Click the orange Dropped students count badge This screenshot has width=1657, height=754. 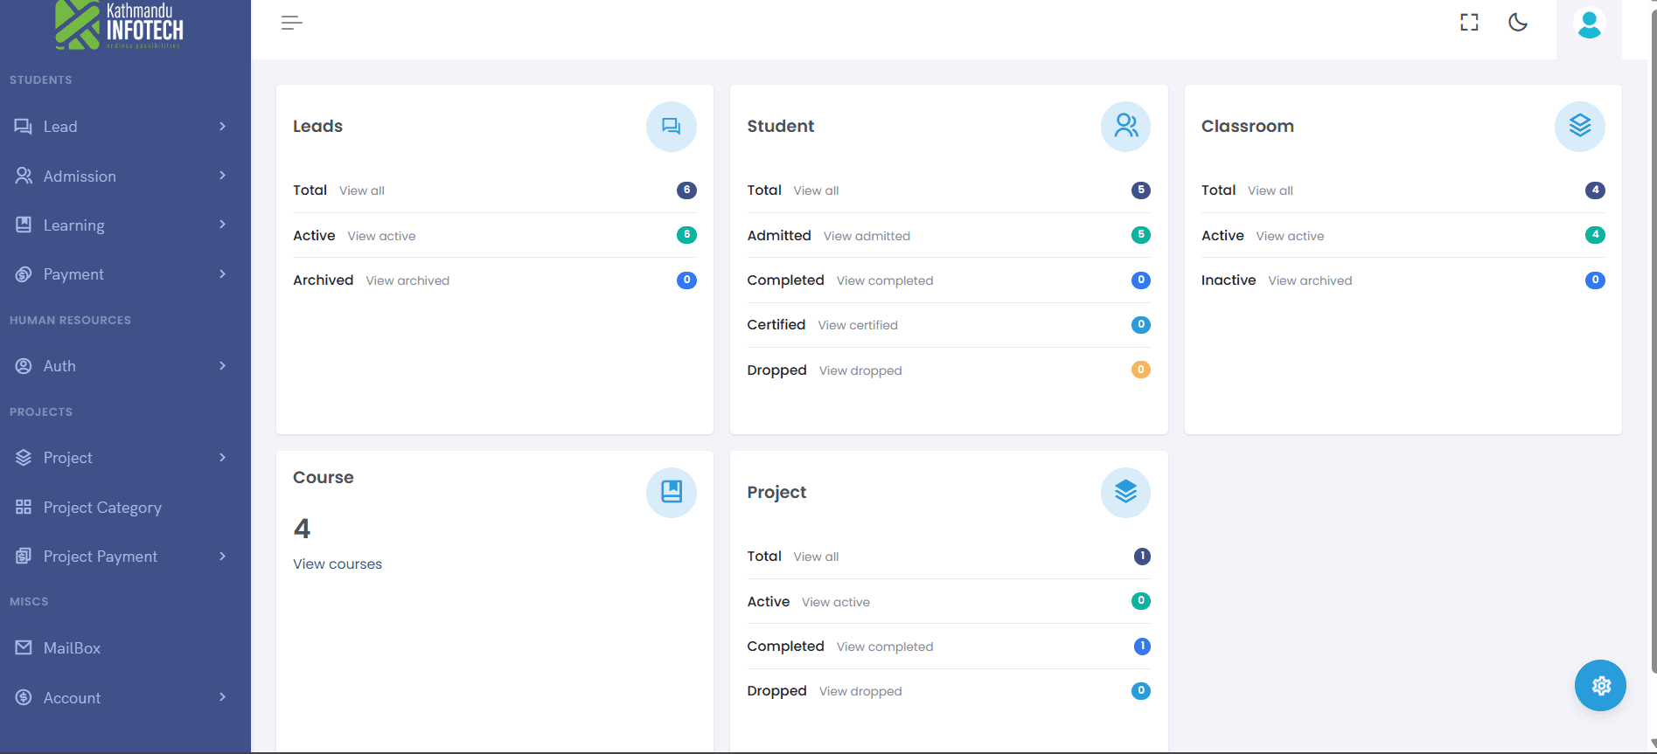tap(1140, 370)
